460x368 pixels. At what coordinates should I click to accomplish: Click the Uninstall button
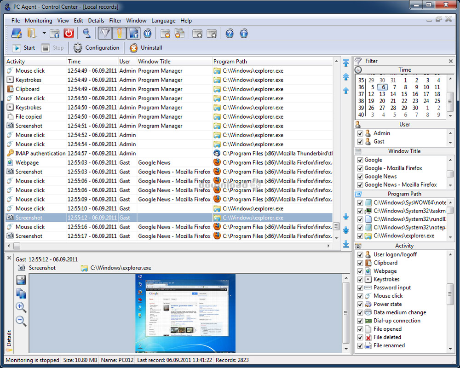[x=146, y=48]
